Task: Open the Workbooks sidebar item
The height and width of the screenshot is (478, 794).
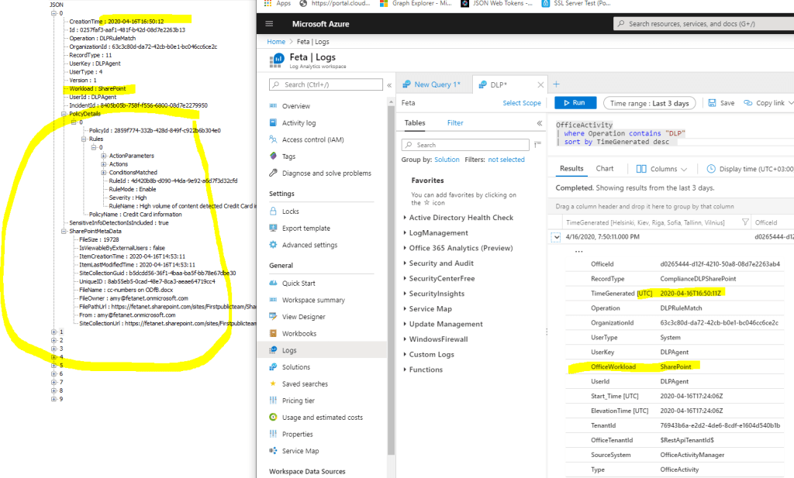Action: (x=273, y=334)
